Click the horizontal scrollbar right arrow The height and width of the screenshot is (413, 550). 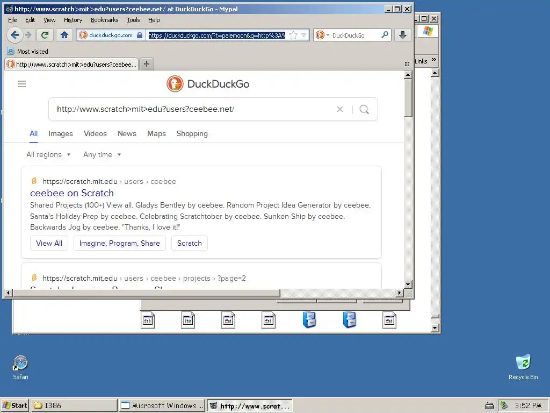[x=399, y=293]
